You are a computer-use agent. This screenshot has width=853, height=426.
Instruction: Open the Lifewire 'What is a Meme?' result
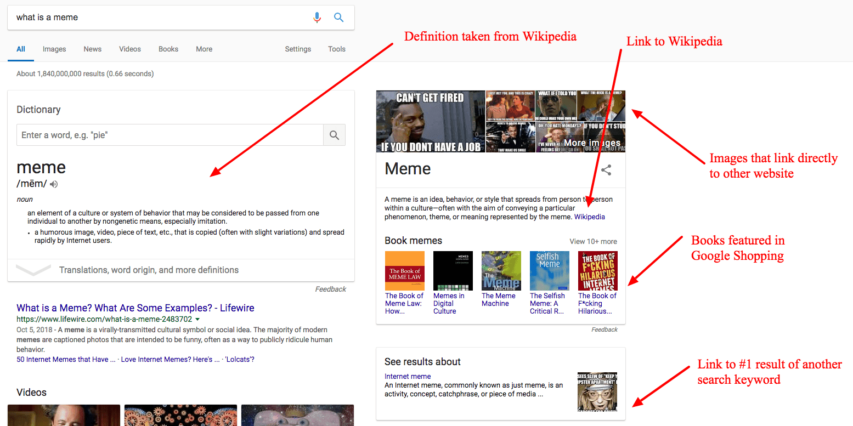point(135,308)
